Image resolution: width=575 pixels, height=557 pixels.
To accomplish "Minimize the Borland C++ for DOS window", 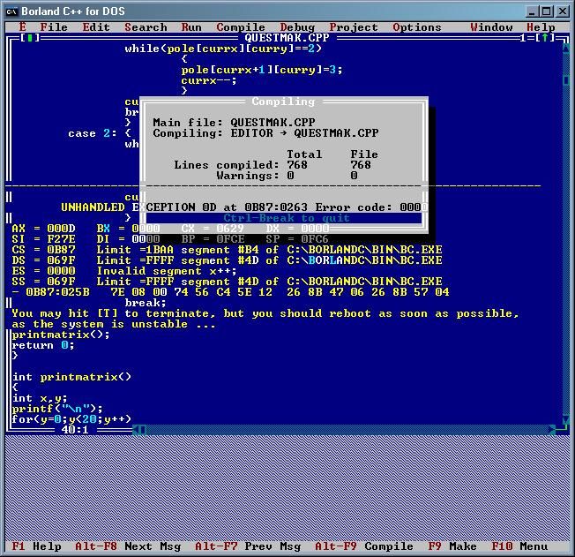I will (x=532, y=11).
